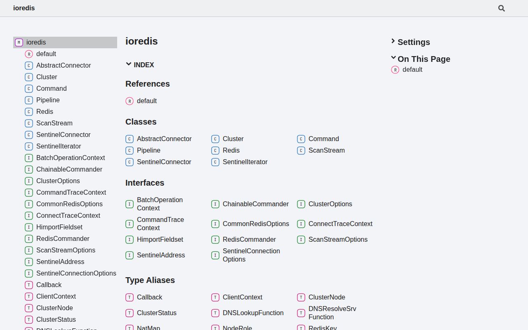Open ClusterNode type alias in index
Screen dimensions: 528x330
click(327, 297)
